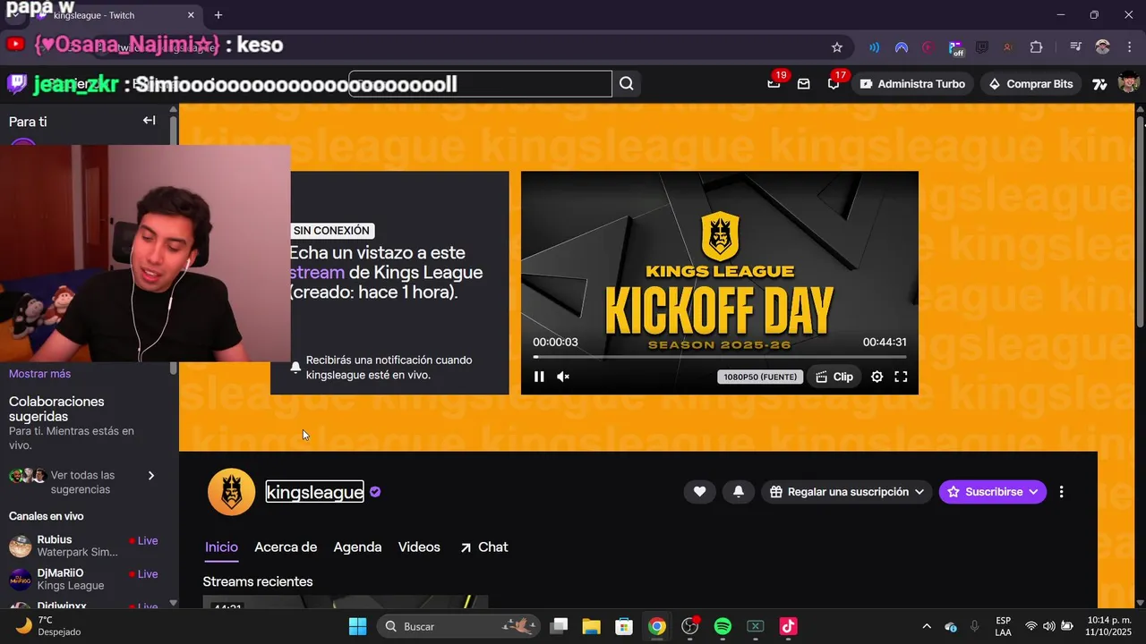Open Microsoft Store from the taskbar
Image resolution: width=1146 pixels, height=644 pixels.
(624, 626)
